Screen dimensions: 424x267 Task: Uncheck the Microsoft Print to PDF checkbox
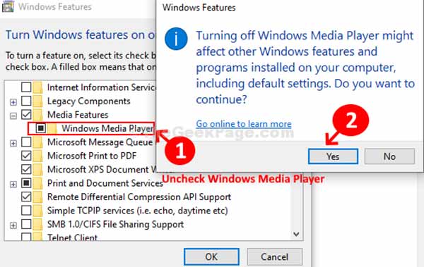(26, 156)
